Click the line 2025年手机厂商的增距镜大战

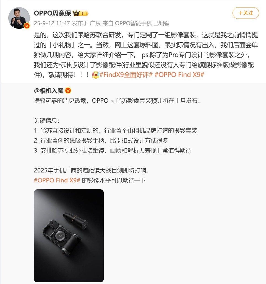click(x=91, y=170)
